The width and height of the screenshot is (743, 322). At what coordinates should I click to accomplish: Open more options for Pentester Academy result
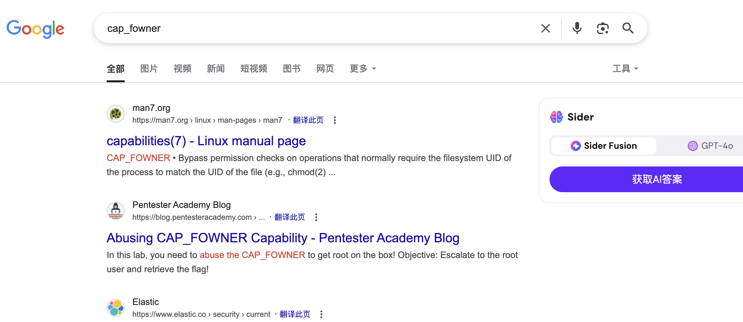(x=316, y=217)
